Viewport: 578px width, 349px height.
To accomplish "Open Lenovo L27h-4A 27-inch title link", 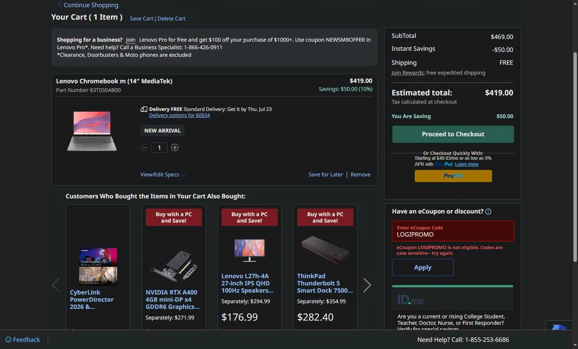I will coord(248,283).
